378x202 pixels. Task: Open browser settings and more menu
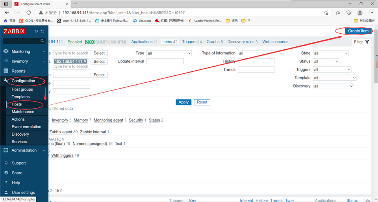tap(371, 13)
